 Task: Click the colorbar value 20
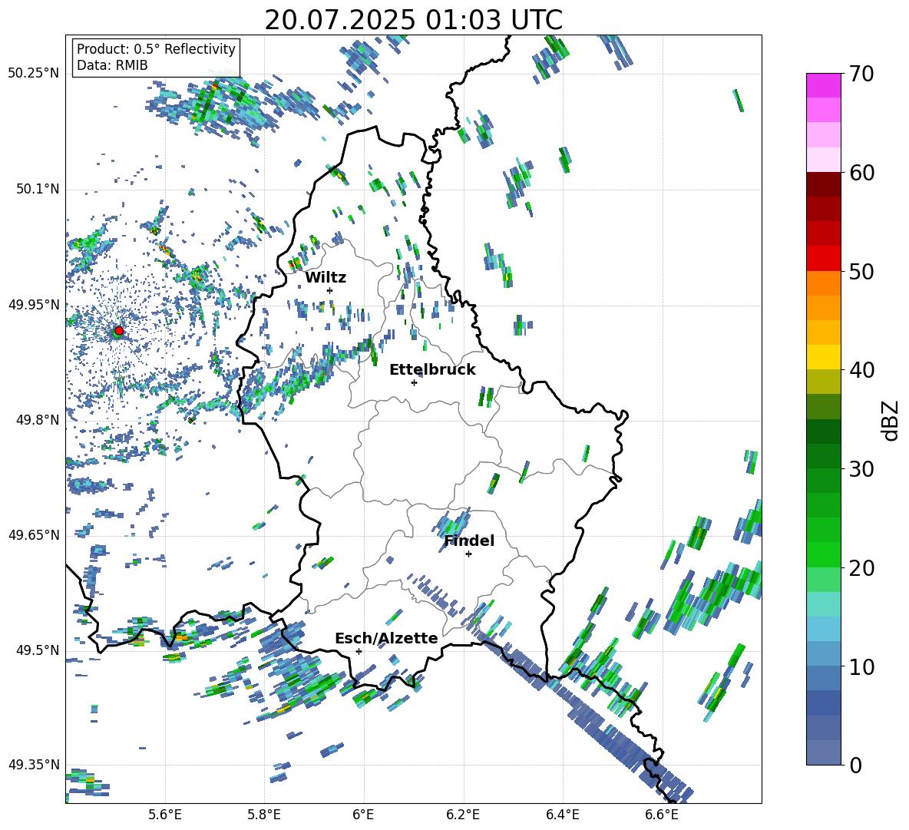pos(861,567)
